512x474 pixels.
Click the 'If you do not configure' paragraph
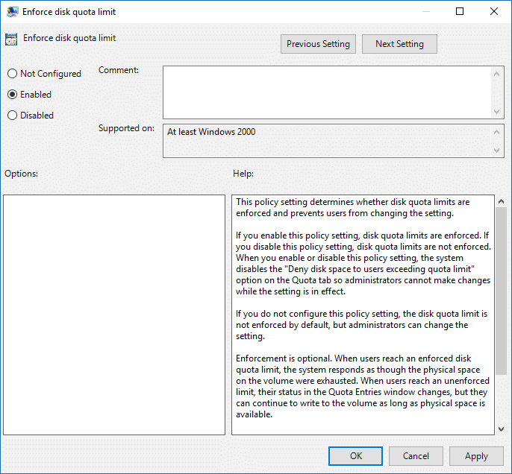click(361, 325)
